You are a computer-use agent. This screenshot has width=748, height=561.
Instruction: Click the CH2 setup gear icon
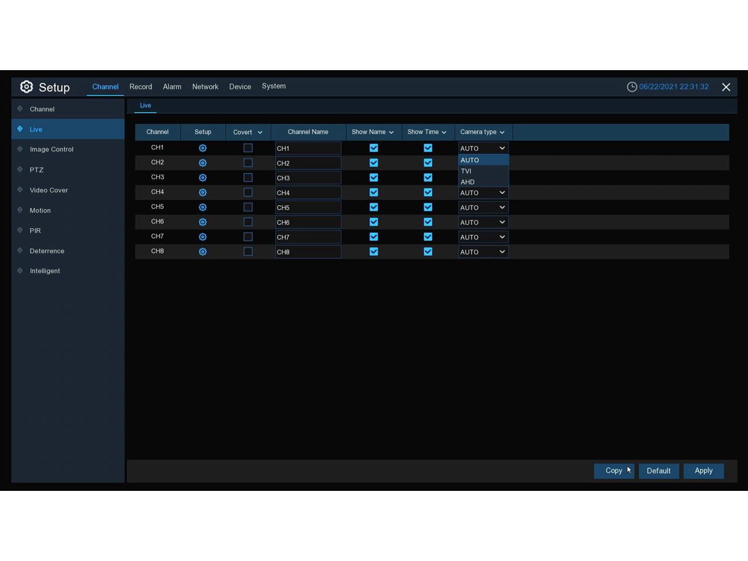pos(203,163)
